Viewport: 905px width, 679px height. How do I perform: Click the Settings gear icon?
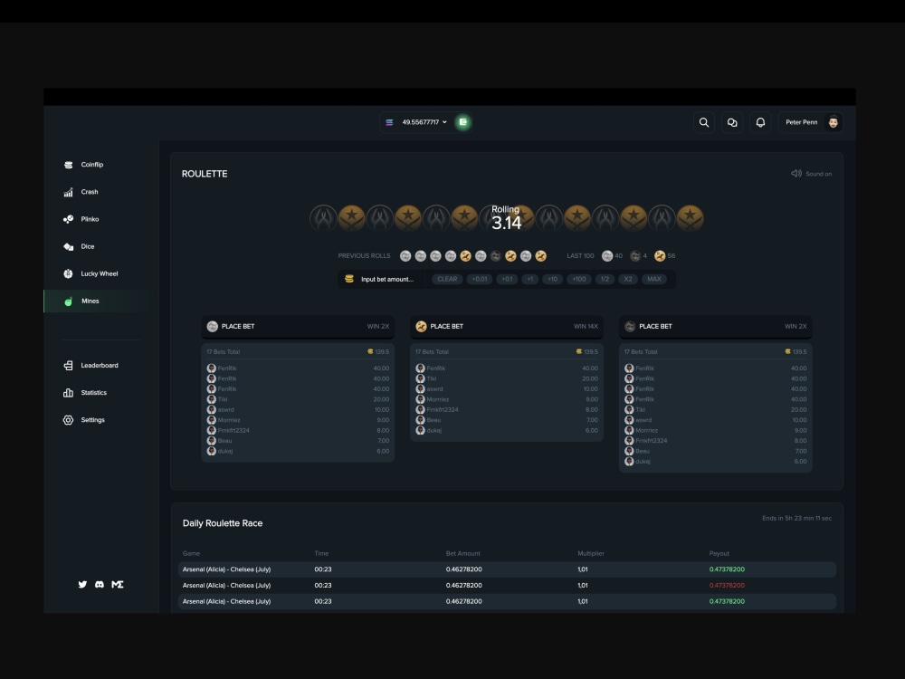click(68, 420)
